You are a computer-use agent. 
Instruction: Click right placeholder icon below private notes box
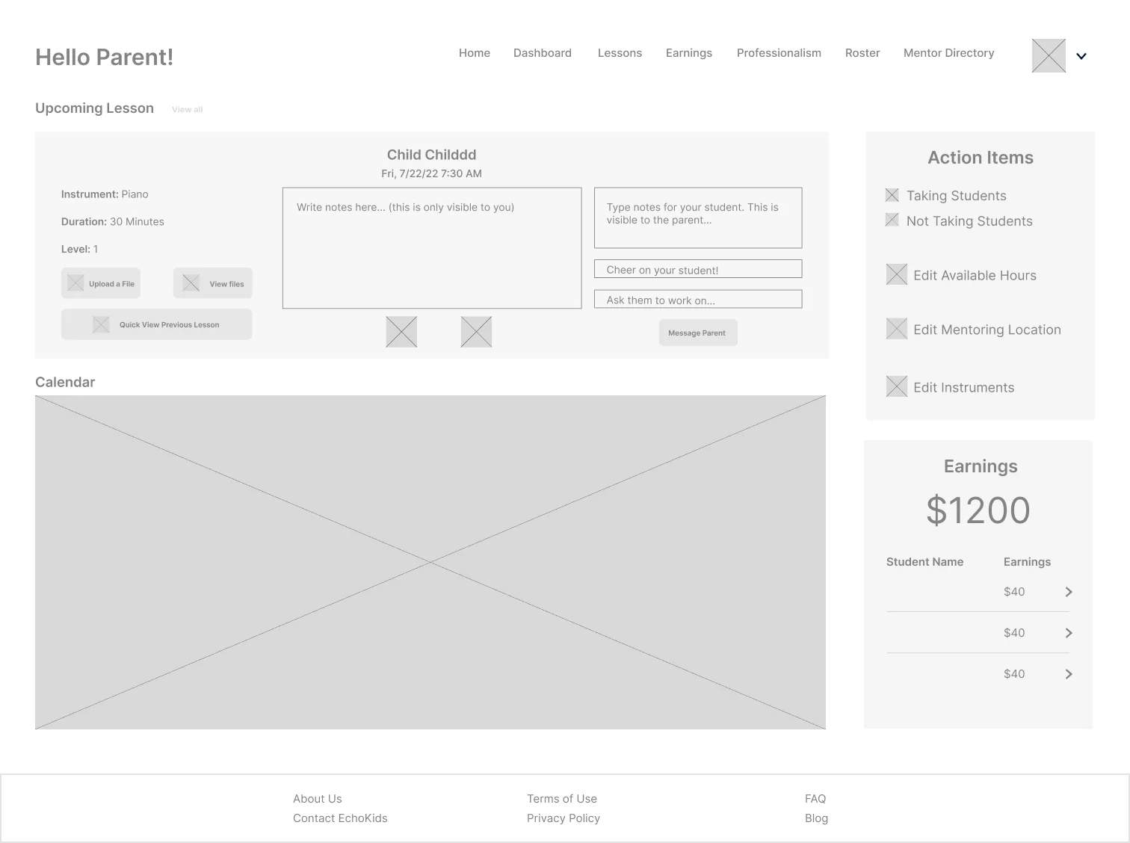(476, 332)
